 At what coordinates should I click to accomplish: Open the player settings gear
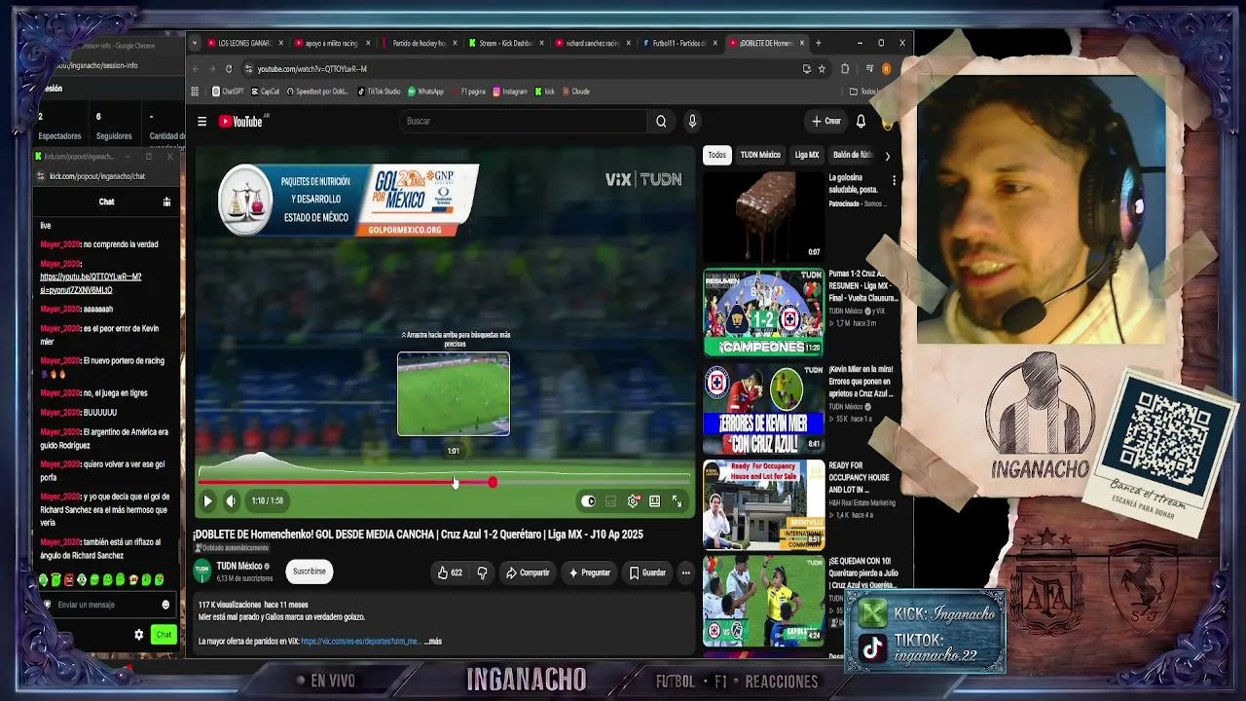(633, 501)
